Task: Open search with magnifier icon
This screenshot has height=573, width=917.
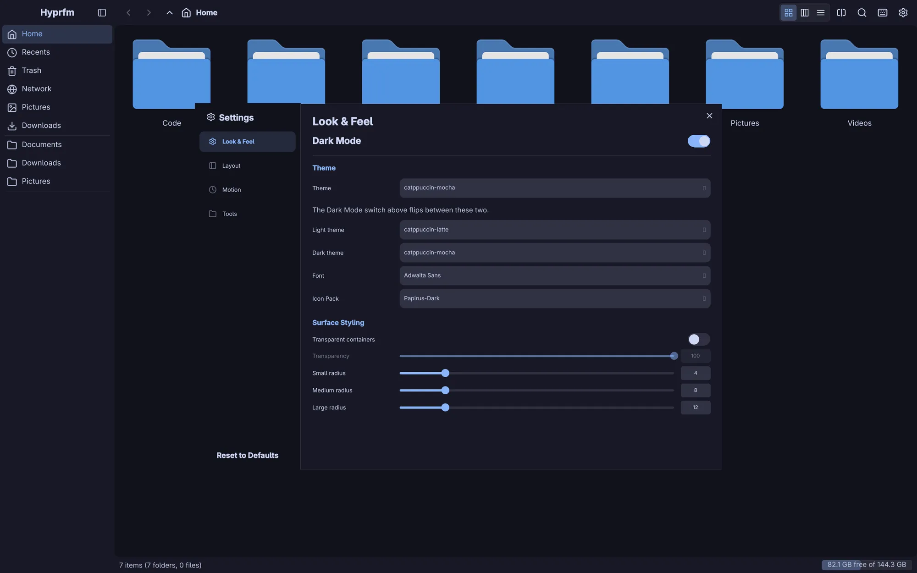Action: [862, 13]
